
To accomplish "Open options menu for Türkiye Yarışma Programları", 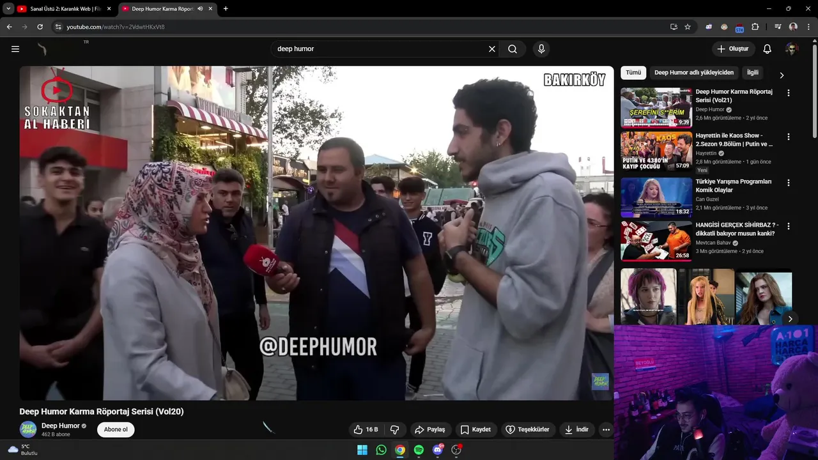I will (x=788, y=183).
